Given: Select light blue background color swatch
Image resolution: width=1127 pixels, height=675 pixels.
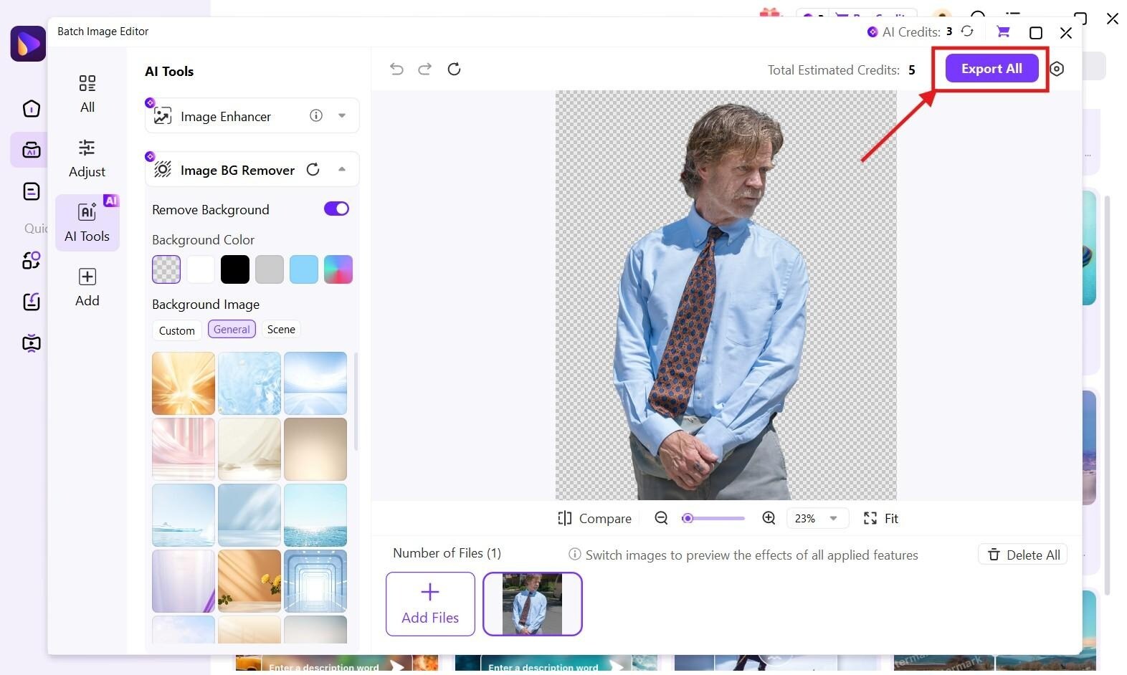Looking at the screenshot, I should [304, 269].
